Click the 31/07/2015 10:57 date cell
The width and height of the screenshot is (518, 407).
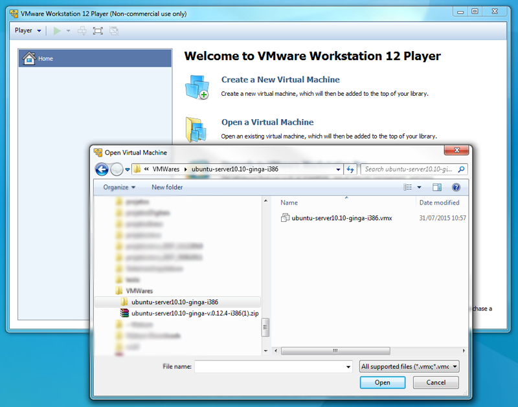443,218
